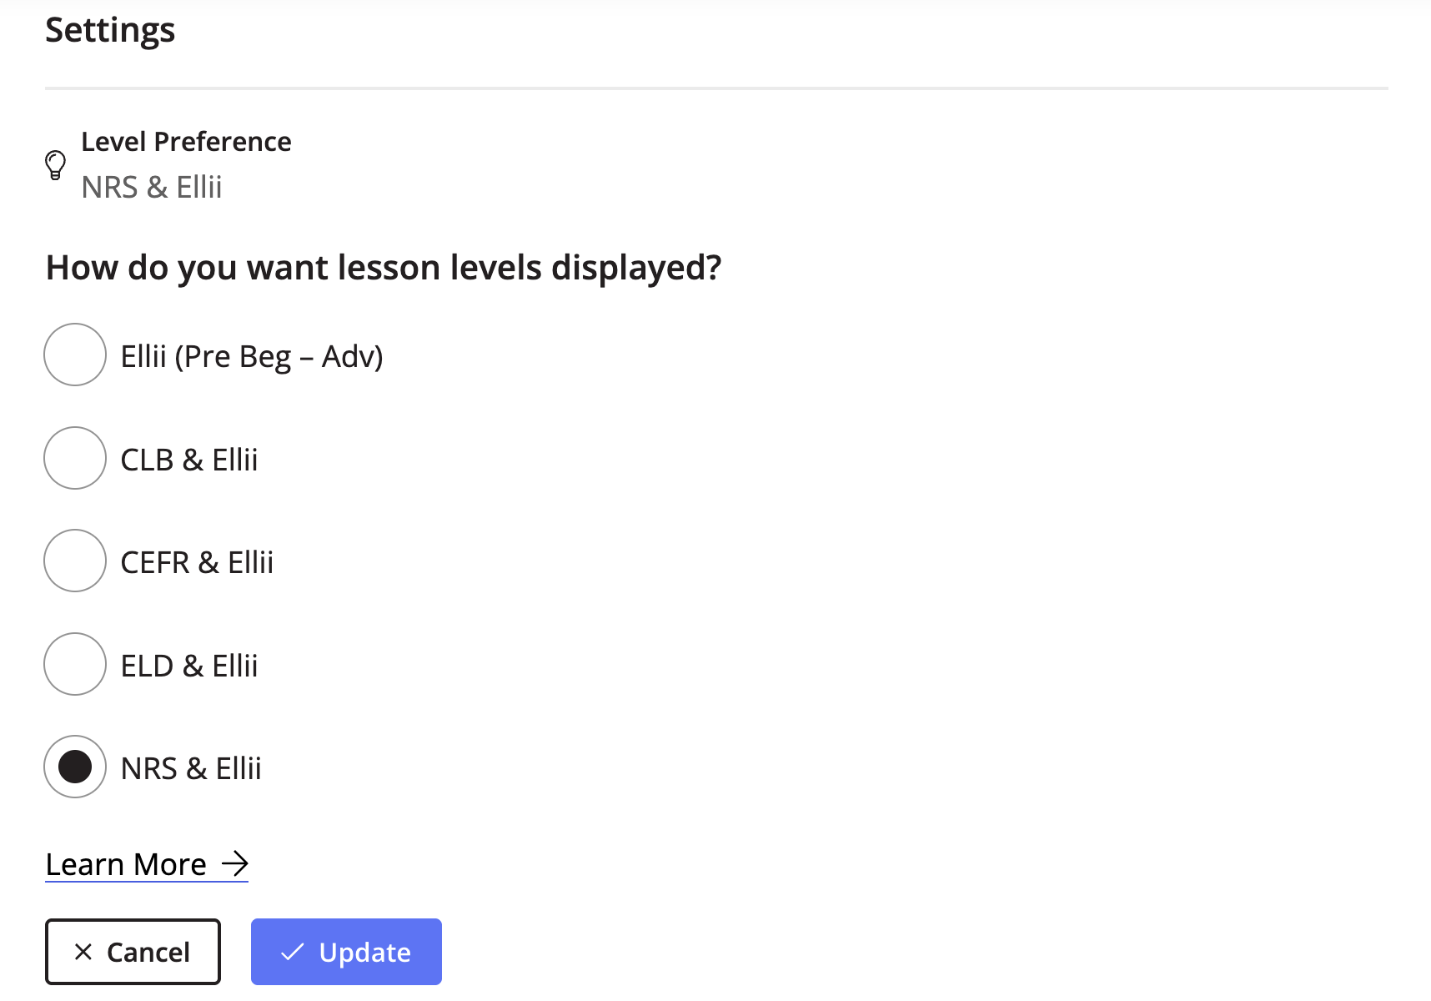Click the checkmark icon inside the Update button
The image size is (1431, 1001).
(x=292, y=952)
